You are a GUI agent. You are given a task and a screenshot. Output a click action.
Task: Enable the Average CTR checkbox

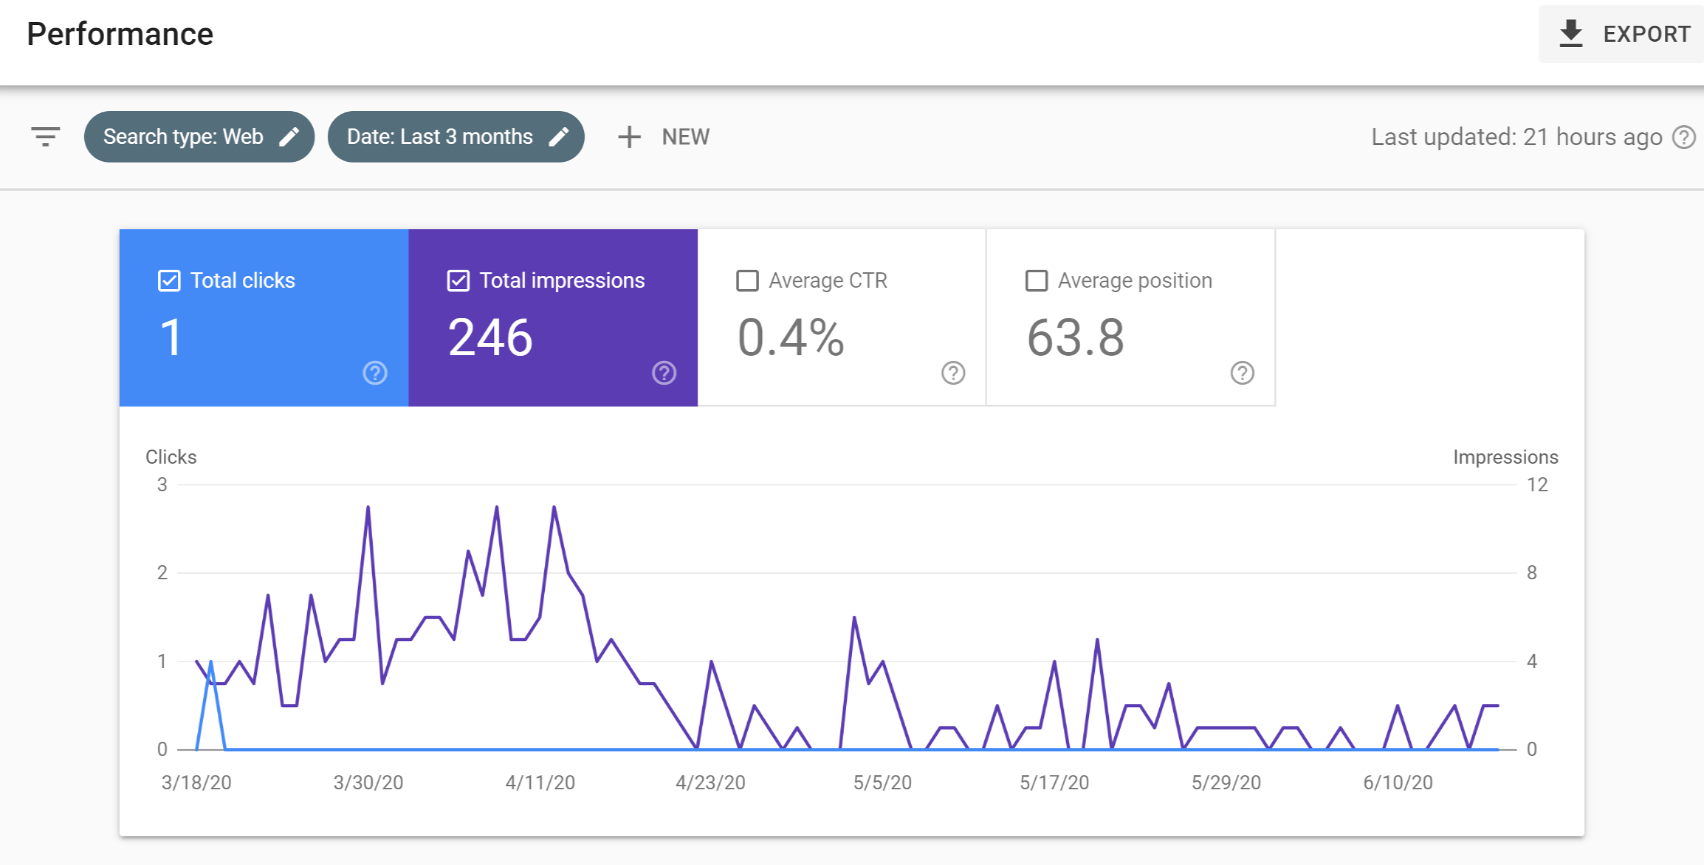[x=747, y=281]
